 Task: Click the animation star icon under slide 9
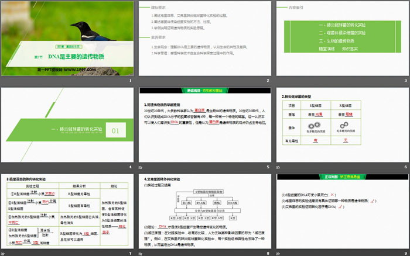tap(278, 254)
